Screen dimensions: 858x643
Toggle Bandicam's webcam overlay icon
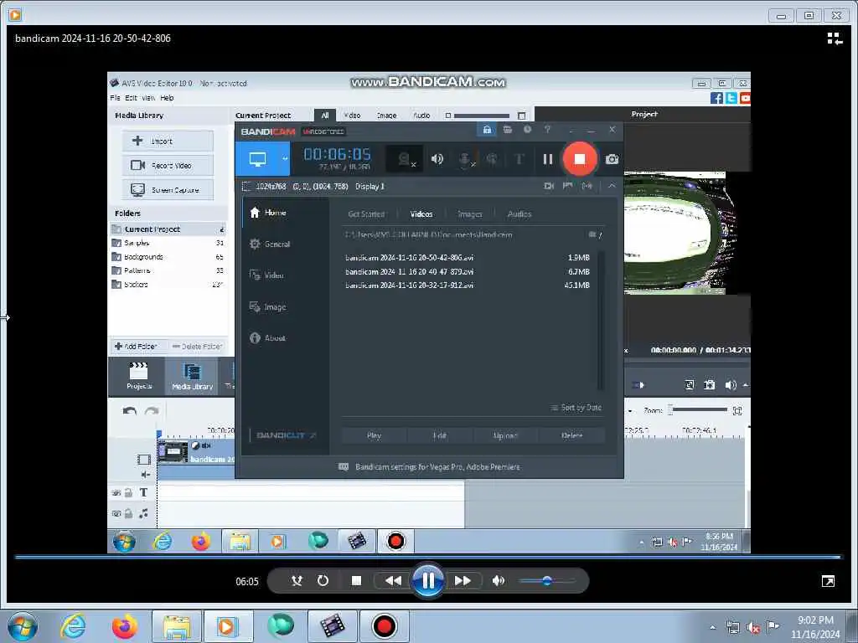pyautogui.click(x=405, y=159)
